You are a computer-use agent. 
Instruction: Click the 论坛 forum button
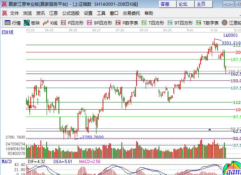click(183, 4)
